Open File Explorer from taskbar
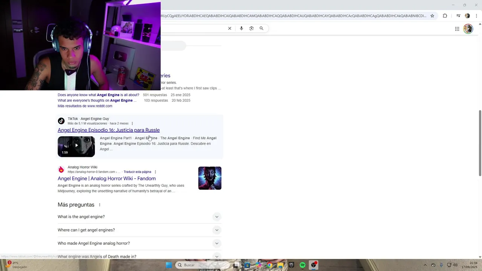The height and width of the screenshot is (271, 482). pyautogui.click(x=281, y=265)
